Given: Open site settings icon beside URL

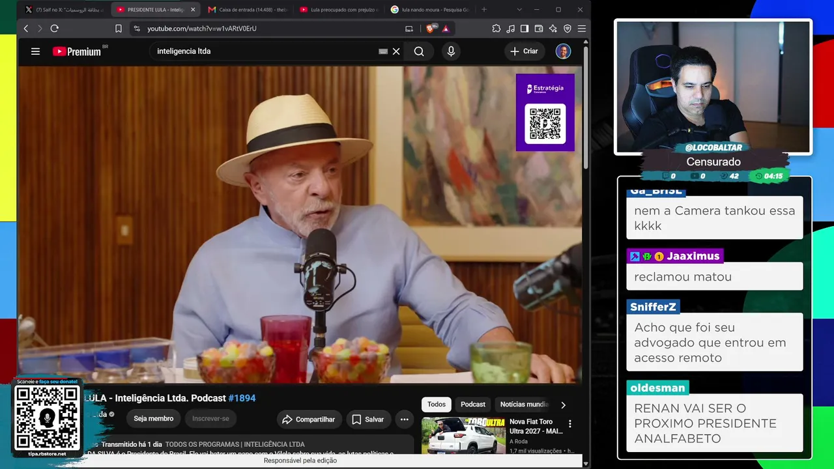Looking at the screenshot, I should click(136, 29).
